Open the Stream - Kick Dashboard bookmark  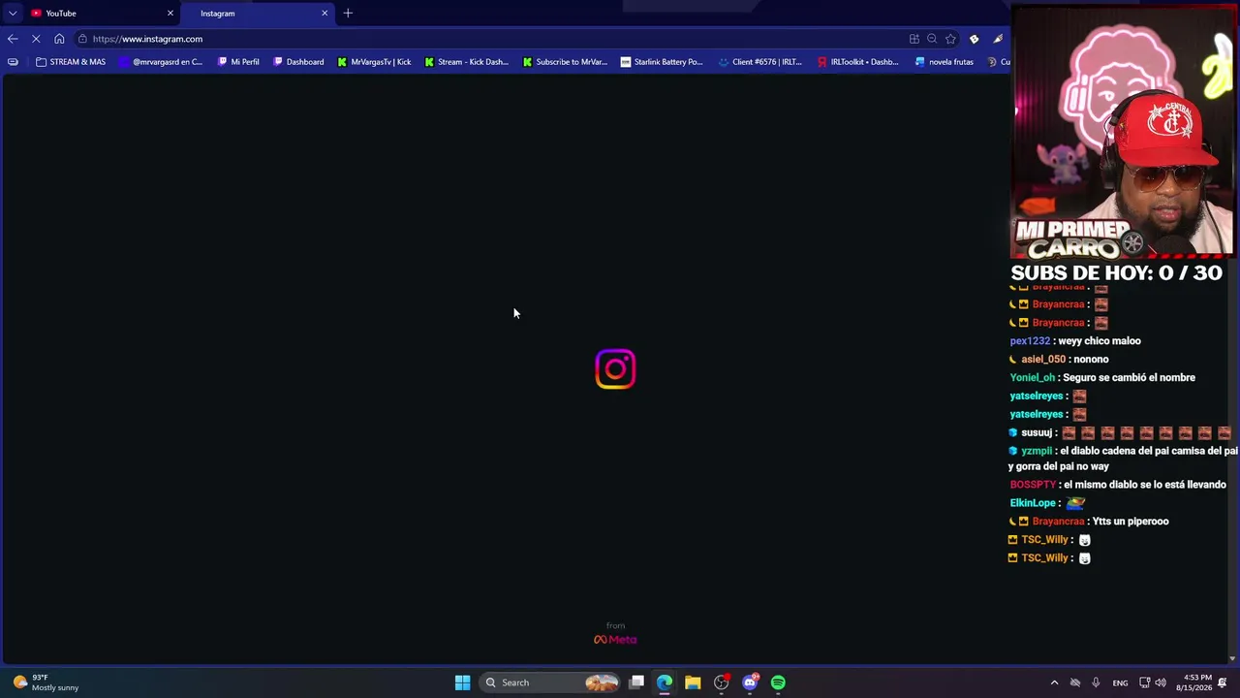click(x=466, y=62)
